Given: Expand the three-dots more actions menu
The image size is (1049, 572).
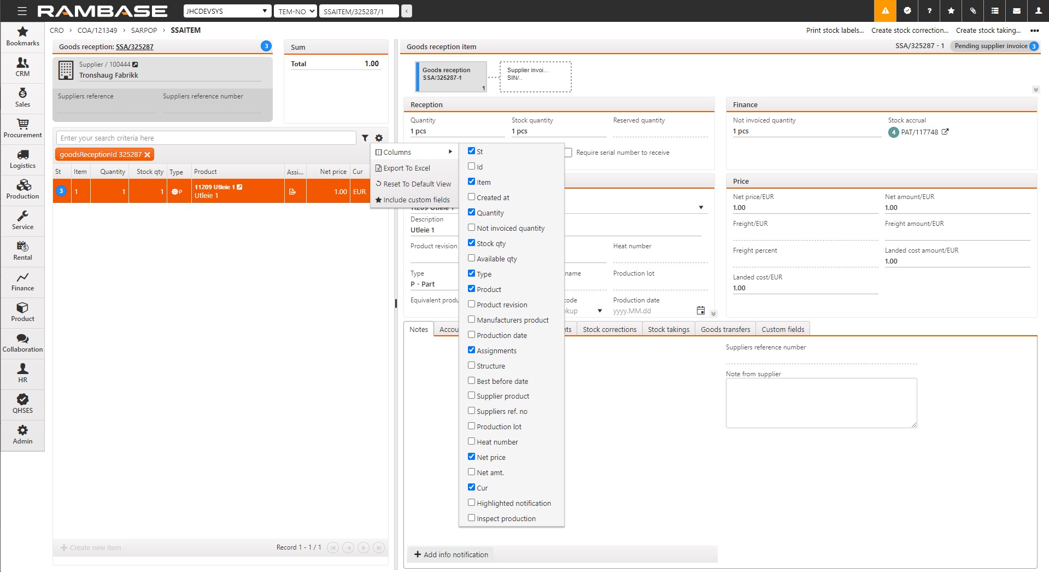Looking at the screenshot, I should [1034, 31].
